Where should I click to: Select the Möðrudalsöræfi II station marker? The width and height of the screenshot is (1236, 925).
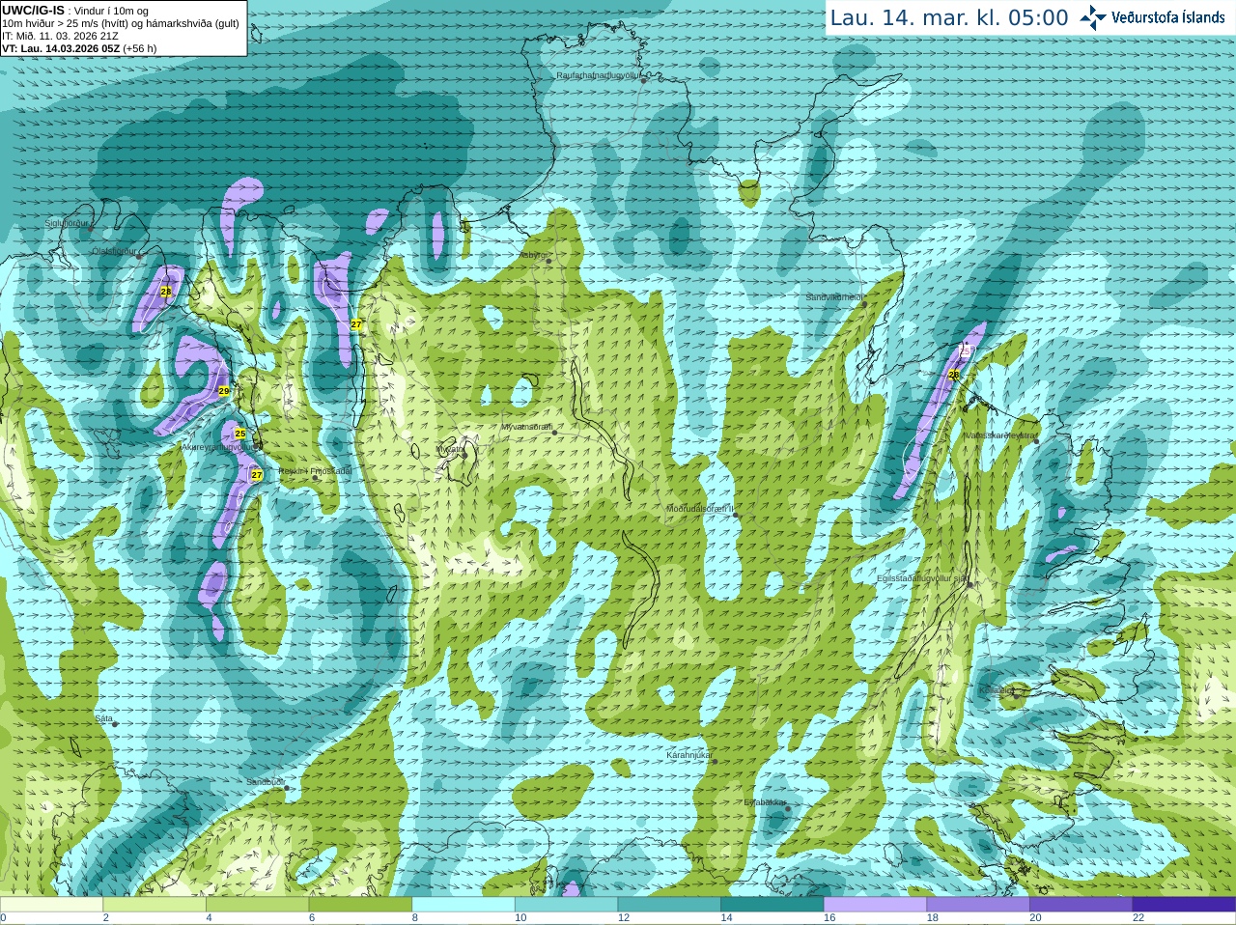[736, 515]
